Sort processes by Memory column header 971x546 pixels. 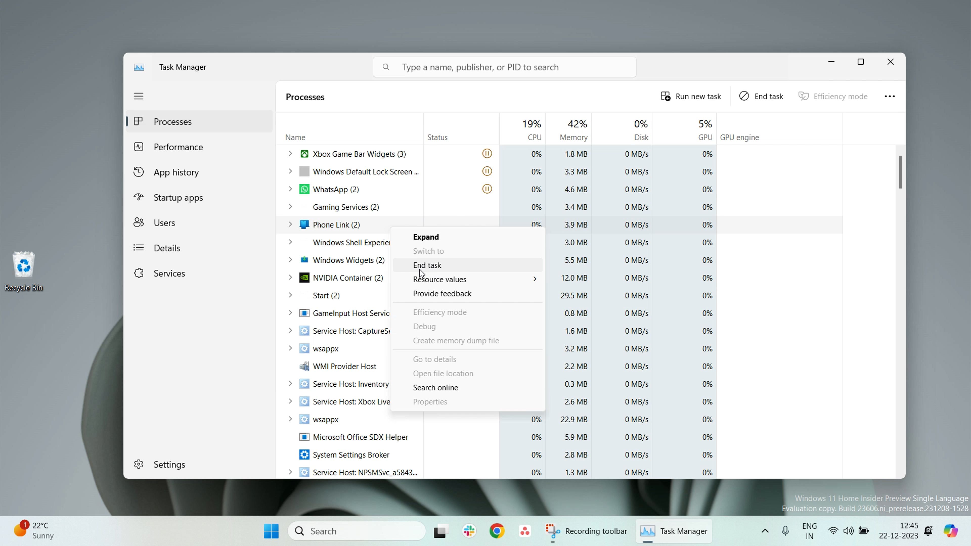[573, 137]
